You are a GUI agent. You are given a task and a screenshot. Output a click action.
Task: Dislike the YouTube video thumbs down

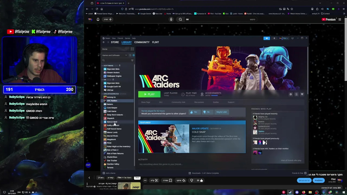[x=192, y=180]
